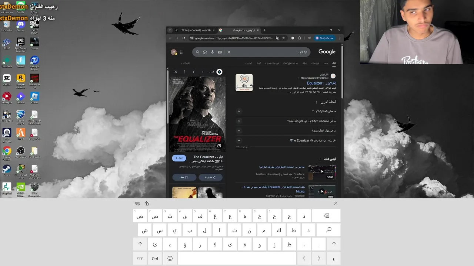Viewport: 474px width, 266px height.
Task: Open the CapCut desktop icon
Action: pyautogui.click(x=7, y=80)
